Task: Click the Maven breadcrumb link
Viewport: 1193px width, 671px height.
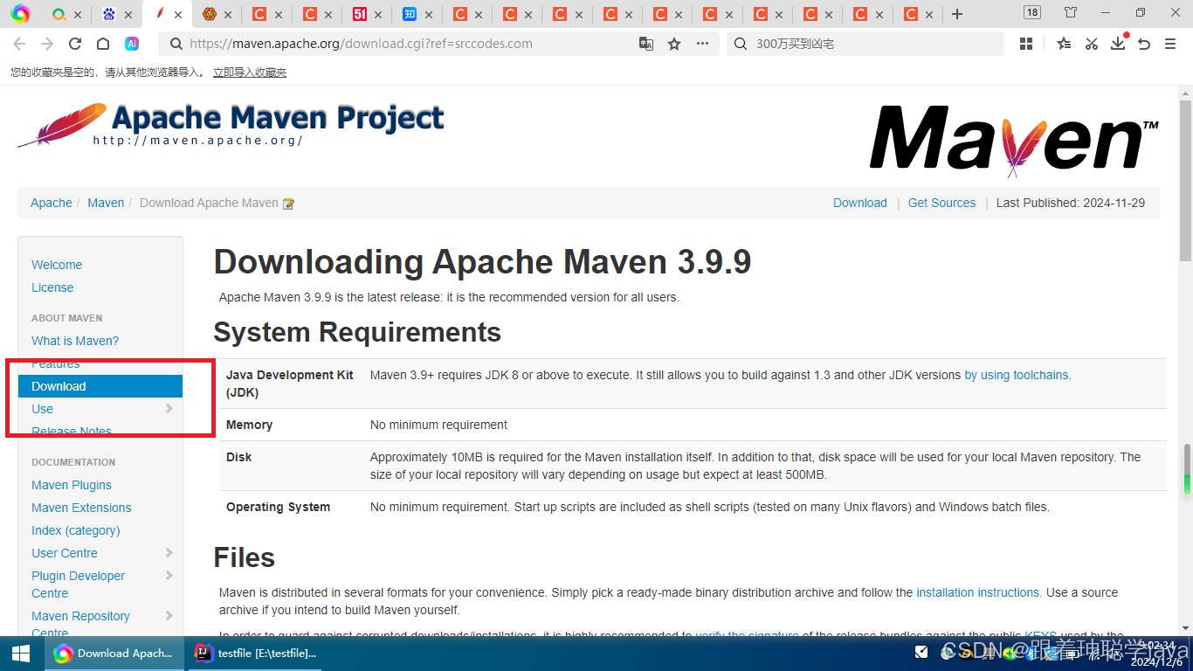Action: coord(106,203)
